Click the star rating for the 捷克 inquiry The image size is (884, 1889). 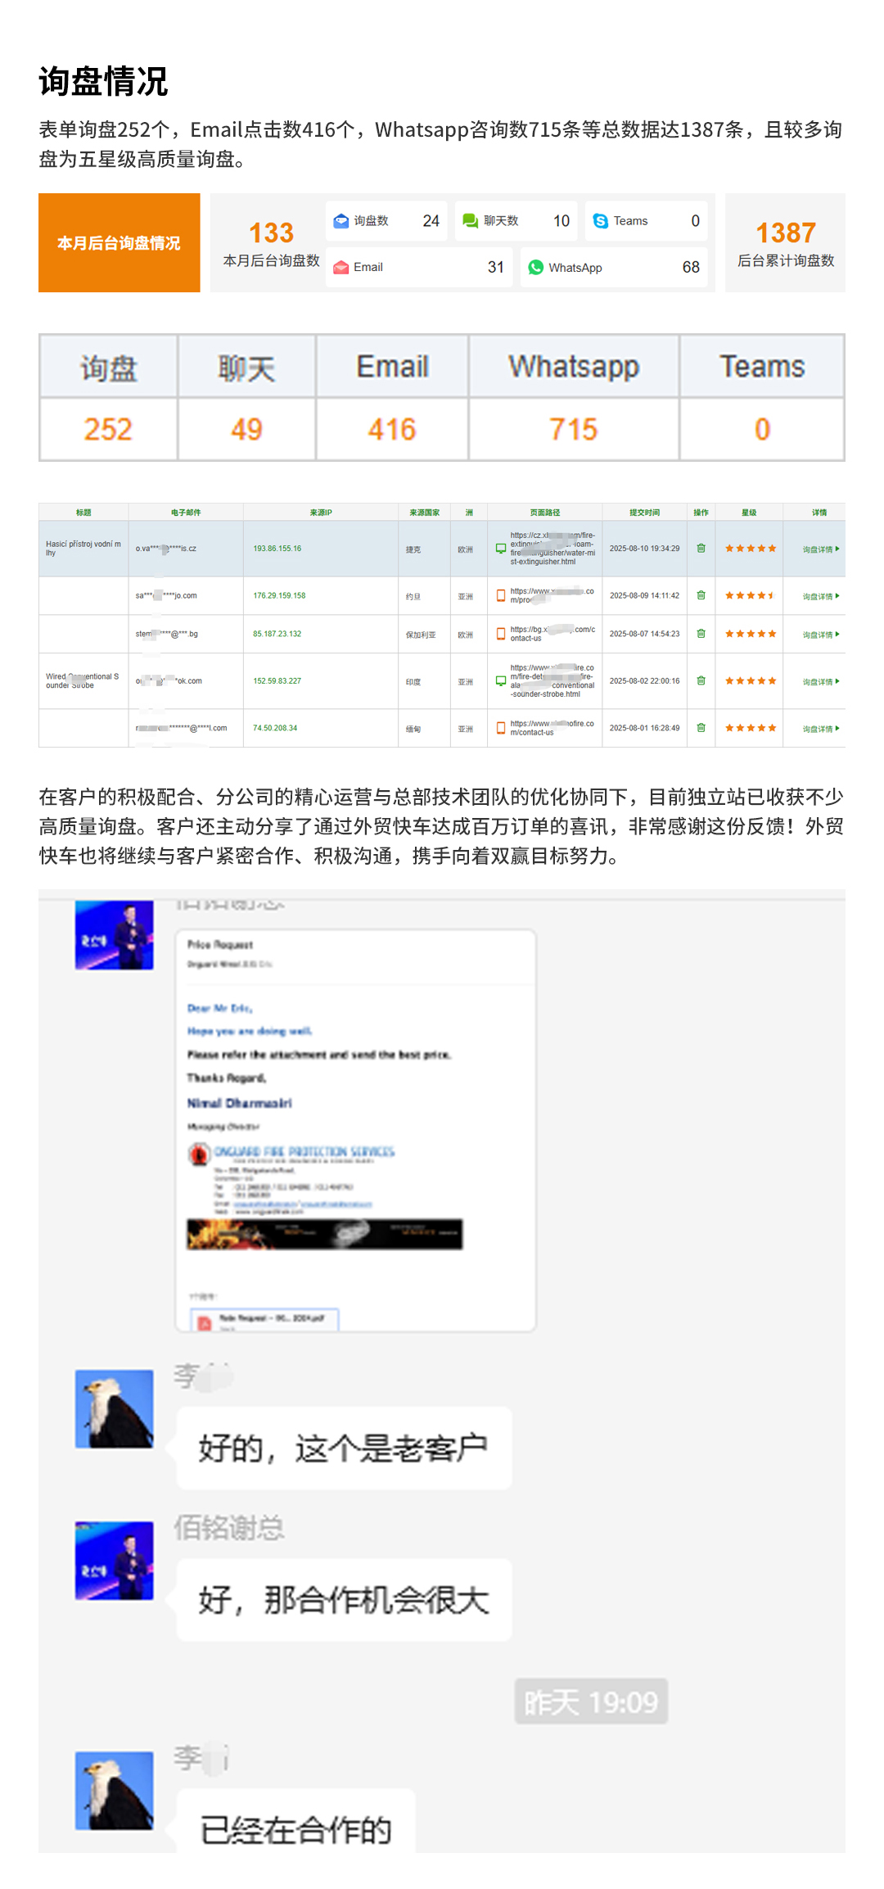(x=751, y=549)
